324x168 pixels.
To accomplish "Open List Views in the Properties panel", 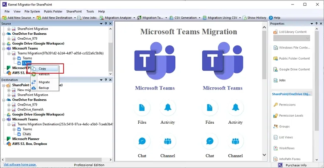I will coord(283,137).
